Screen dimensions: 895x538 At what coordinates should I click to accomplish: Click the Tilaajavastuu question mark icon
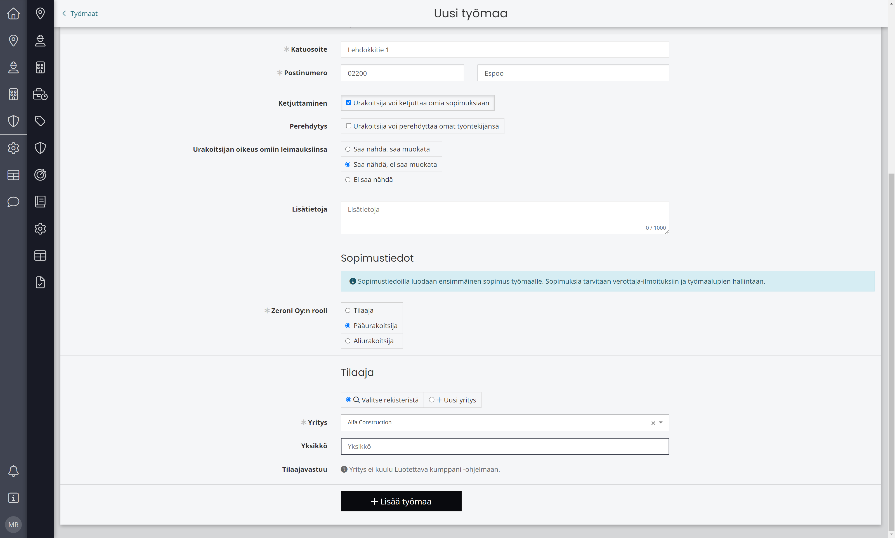pyautogui.click(x=344, y=469)
